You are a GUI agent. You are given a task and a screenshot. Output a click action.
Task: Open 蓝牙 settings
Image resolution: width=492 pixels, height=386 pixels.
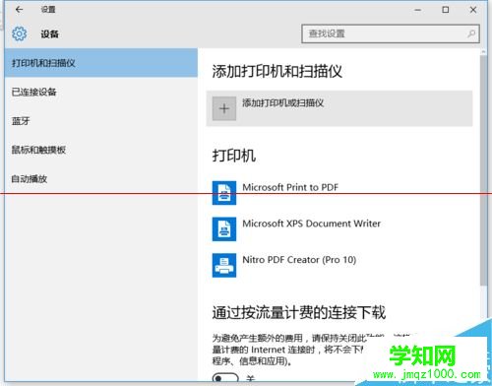coord(101,121)
